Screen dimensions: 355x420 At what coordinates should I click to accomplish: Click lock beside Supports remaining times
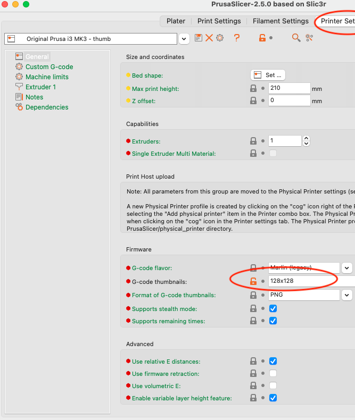(253, 321)
